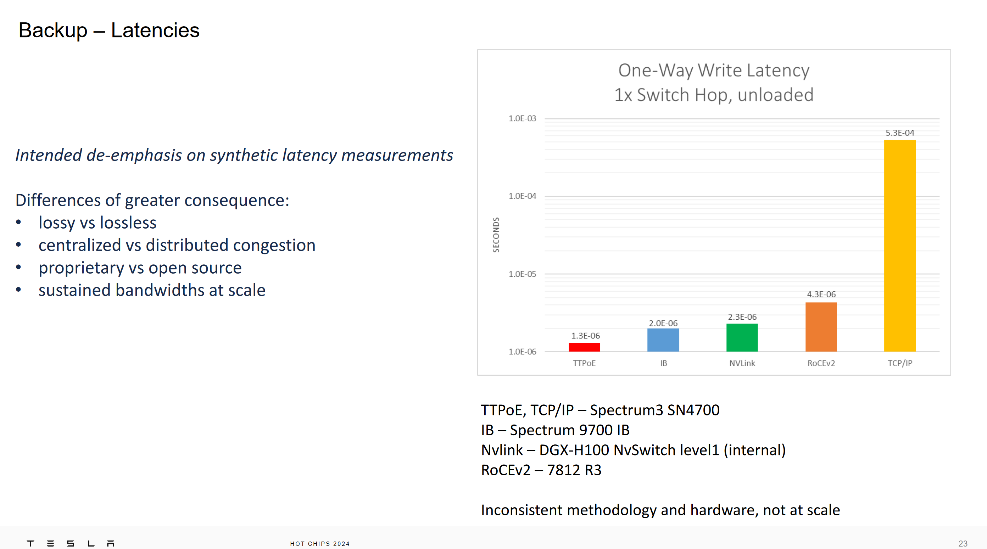Click the green NVLink bar

point(742,337)
